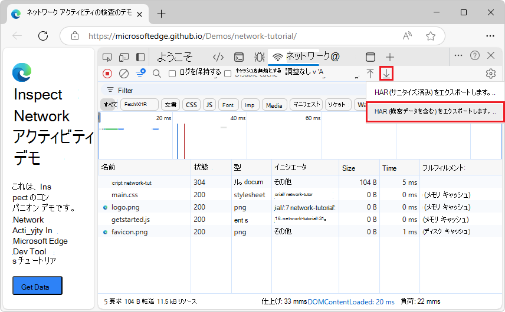Select the favicon.png request row
The width and height of the screenshot is (505, 312).
coord(300,232)
